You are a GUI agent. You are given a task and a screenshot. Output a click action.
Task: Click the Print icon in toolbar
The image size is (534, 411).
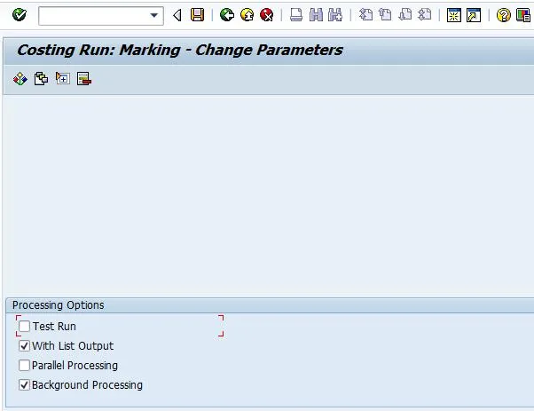pyautogui.click(x=296, y=15)
